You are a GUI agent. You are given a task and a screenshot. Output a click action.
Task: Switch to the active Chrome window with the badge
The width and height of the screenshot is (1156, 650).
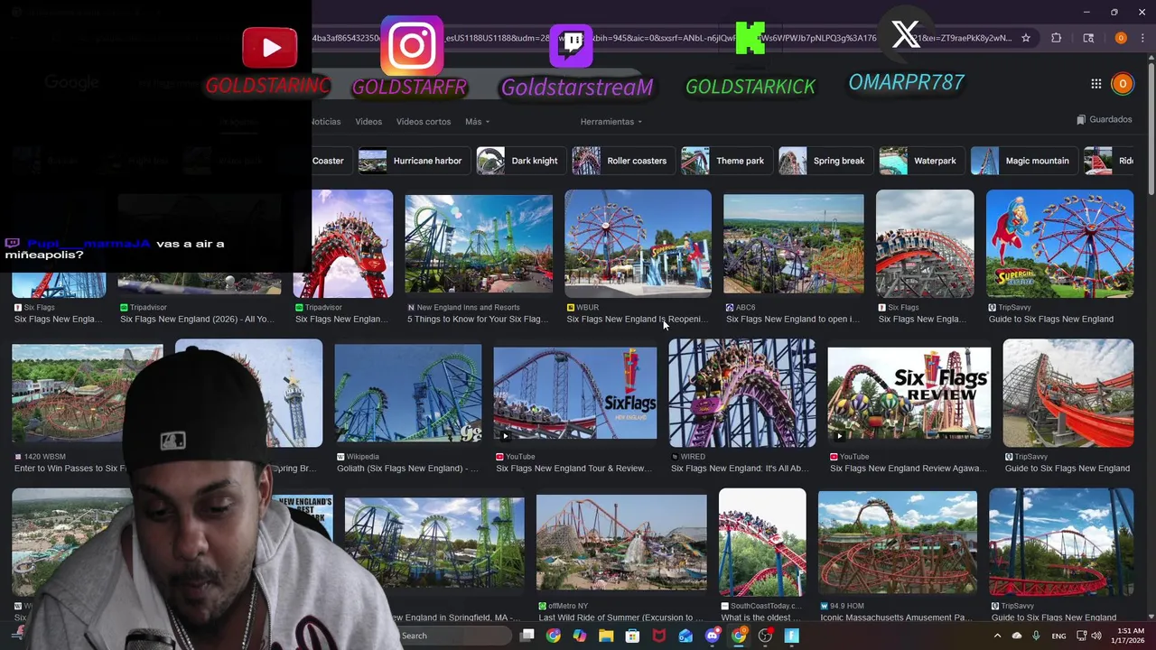point(739,636)
